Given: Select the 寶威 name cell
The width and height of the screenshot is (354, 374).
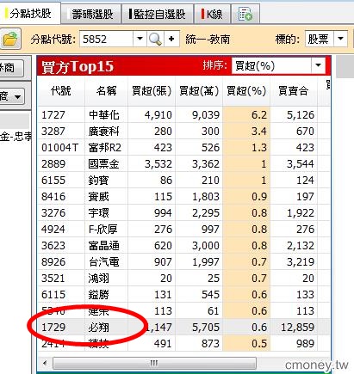Looking at the screenshot, I should [x=98, y=197].
